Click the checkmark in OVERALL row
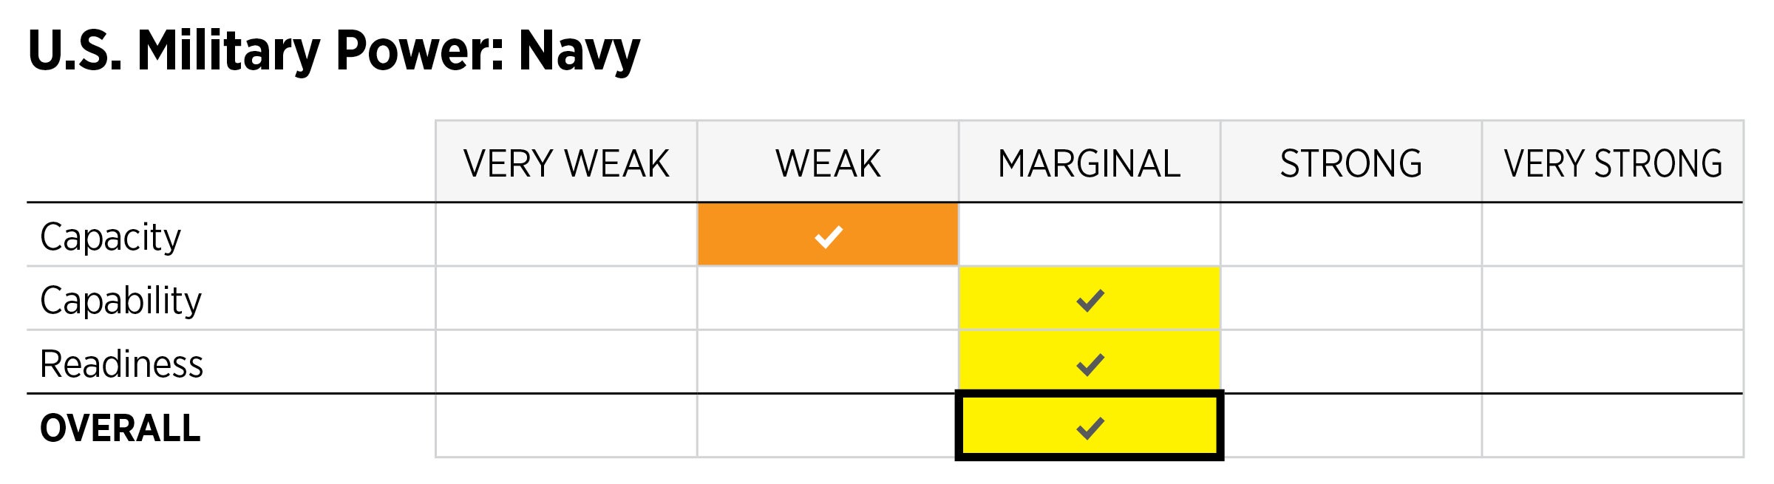 click(x=1090, y=427)
